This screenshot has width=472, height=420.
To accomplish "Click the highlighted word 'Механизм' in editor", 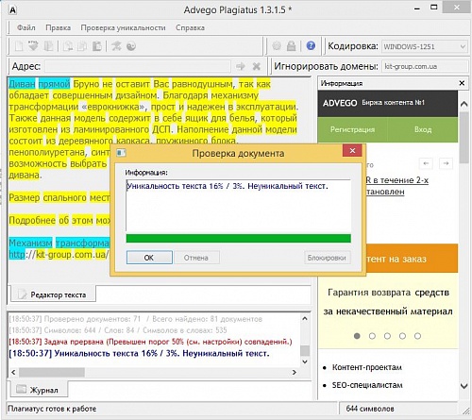I will coord(30,243).
